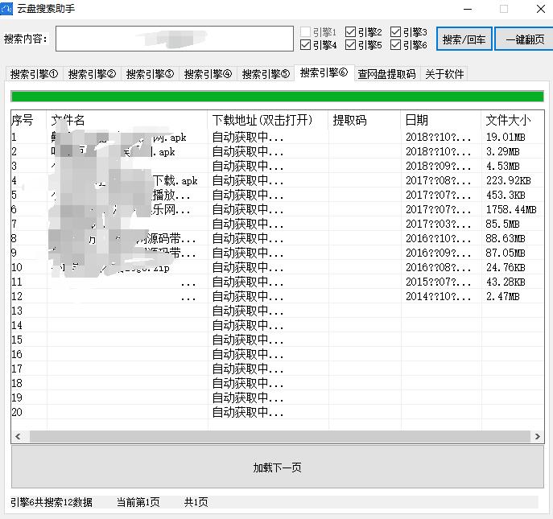Screen dimensions: 553x519
Task: Click the 文件大小 column header
Action: click(513, 120)
